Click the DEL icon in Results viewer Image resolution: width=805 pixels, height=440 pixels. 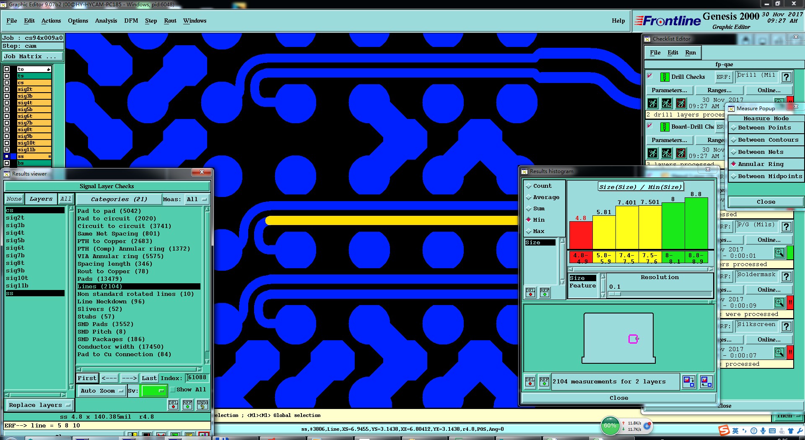pyautogui.click(x=173, y=404)
